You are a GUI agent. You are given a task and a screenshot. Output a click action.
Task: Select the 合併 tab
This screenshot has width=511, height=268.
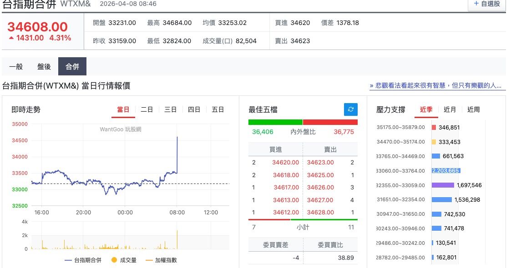[72, 66]
